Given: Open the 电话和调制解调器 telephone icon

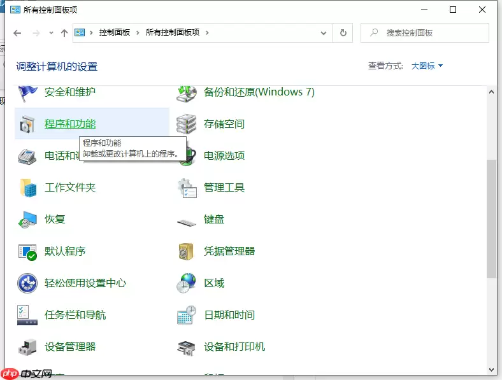Looking at the screenshot, I should tap(27, 156).
